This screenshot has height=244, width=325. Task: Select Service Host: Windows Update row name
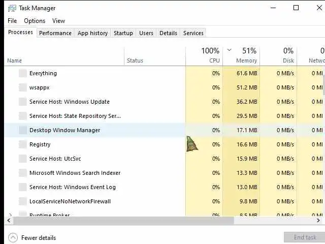[x=70, y=102]
